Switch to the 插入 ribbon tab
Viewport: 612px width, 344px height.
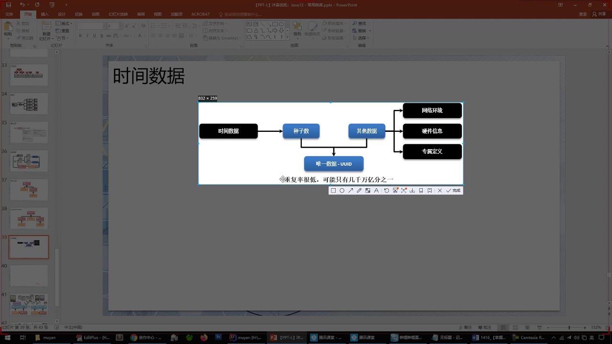44,14
